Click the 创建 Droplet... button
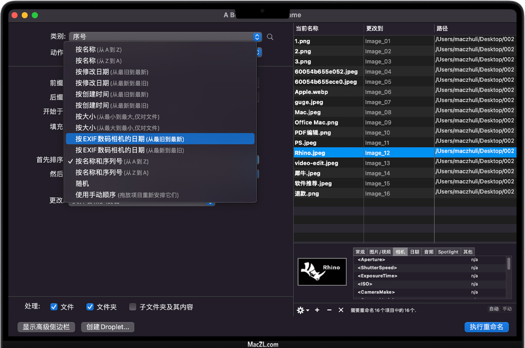Screen dimensions: 525x348 tap(108, 327)
